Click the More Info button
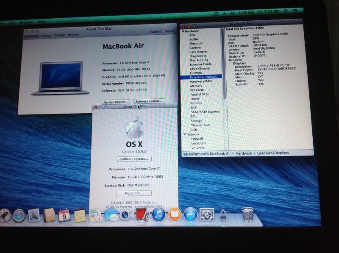 [x=133, y=193]
